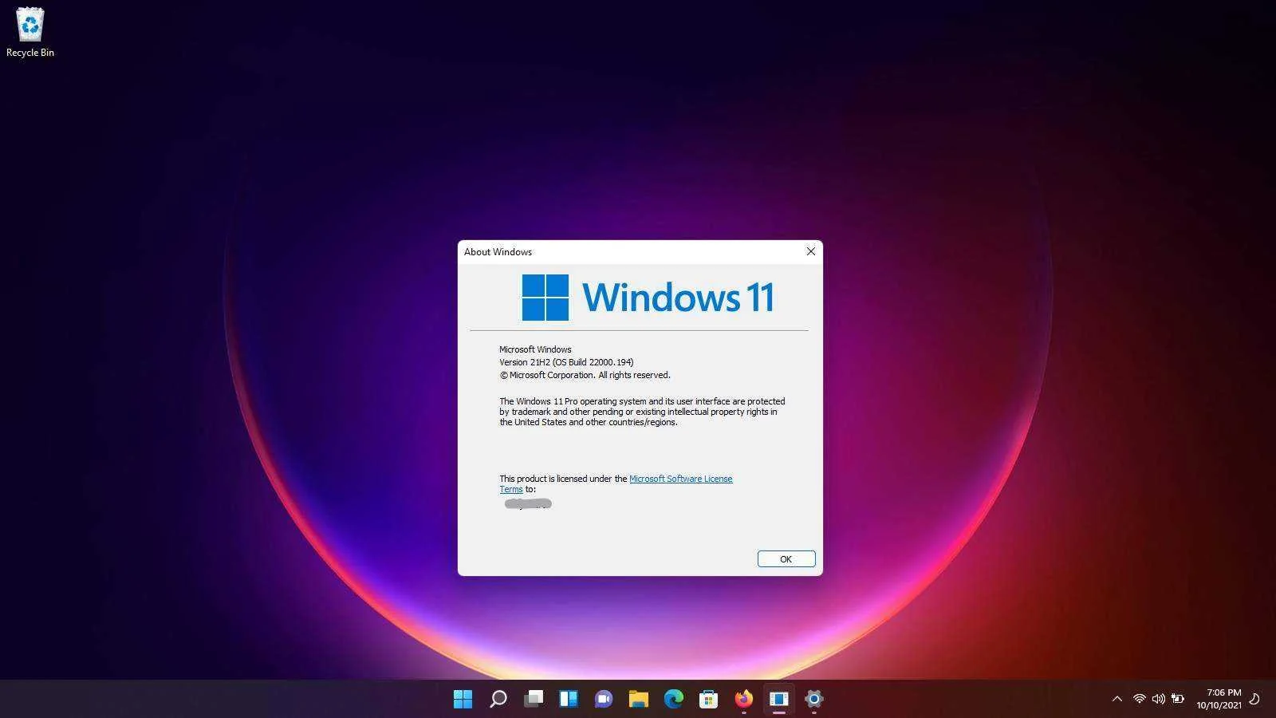Click the "About Windows" title bar text

coord(498,252)
